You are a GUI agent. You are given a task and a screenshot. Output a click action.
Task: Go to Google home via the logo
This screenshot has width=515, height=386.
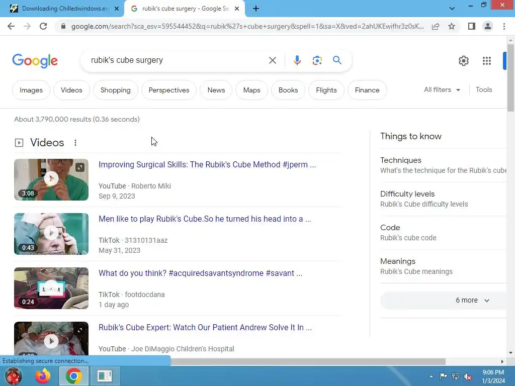point(35,61)
